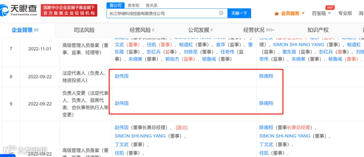Select row number 7 cell
Screen dimensions: 364x157
[11, 49]
